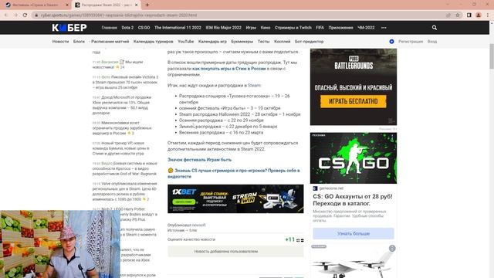Open 'CS: GO Аккаунты от 28 руб' ad title
This screenshot has width=494, height=278.
(x=353, y=200)
